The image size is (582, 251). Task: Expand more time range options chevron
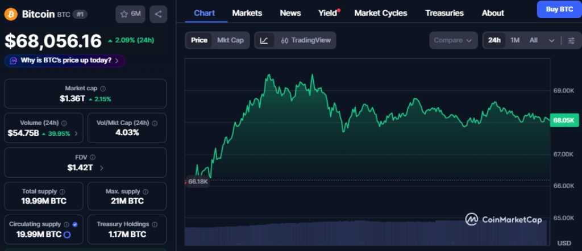(551, 40)
